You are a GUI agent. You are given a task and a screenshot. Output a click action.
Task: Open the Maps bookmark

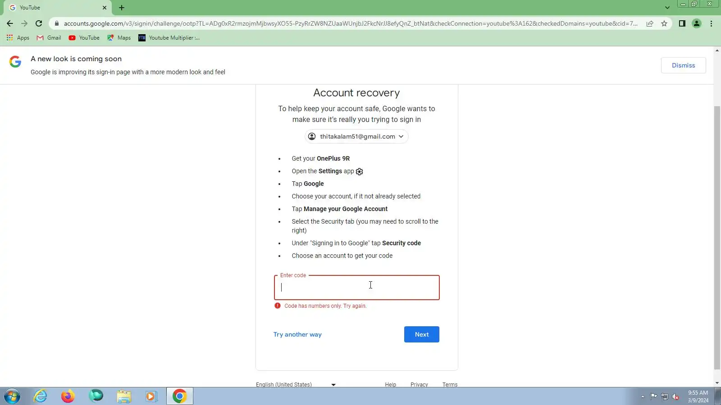pyautogui.click(x=119, y=38)
